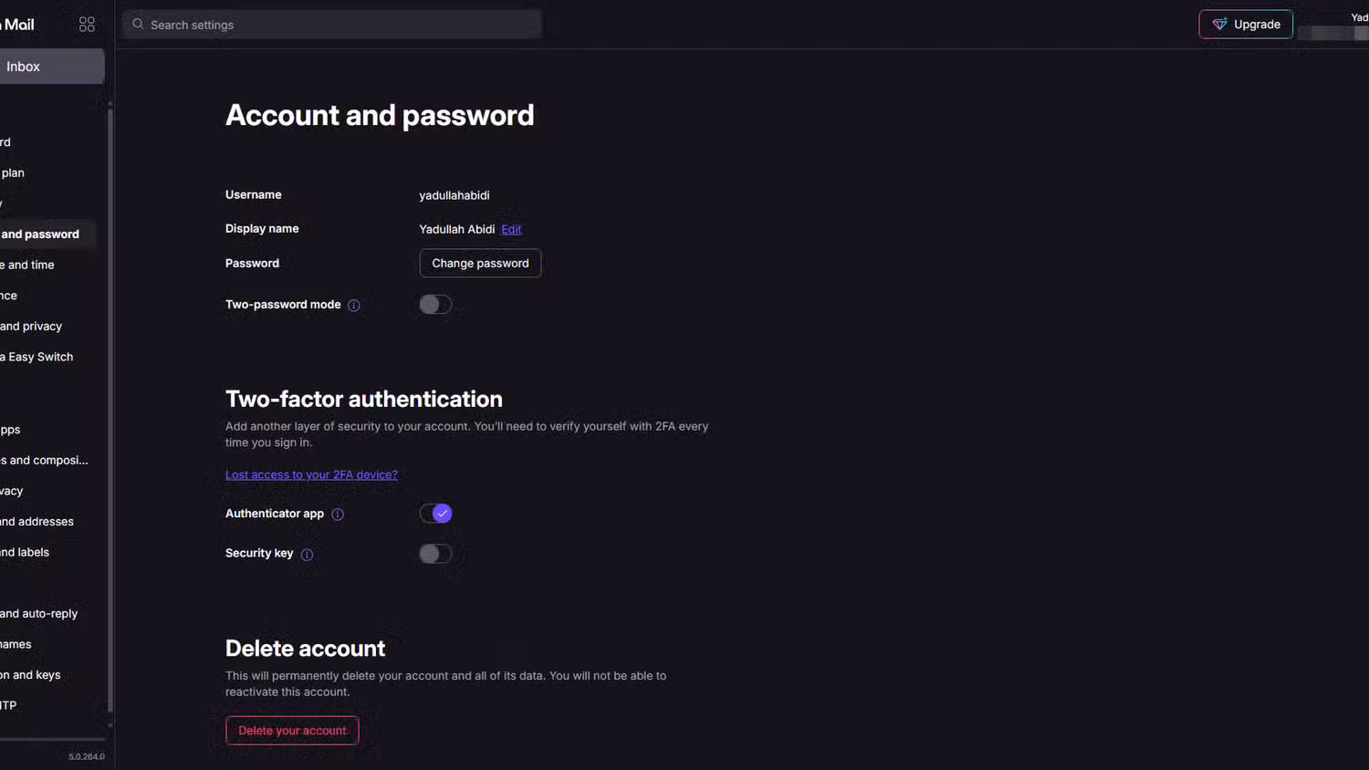Open the addresses settings section
The height and width of the screenshot is (770, 1369).
37,521
